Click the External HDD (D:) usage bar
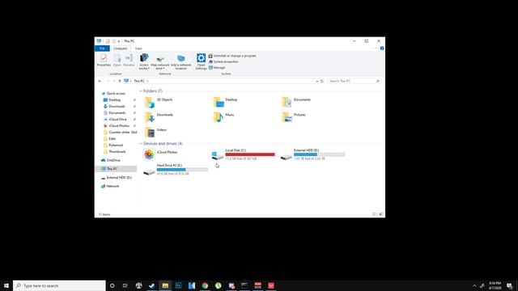Viewport: 518px width, 291px height. pyautogui.click(x=319, y=154)
